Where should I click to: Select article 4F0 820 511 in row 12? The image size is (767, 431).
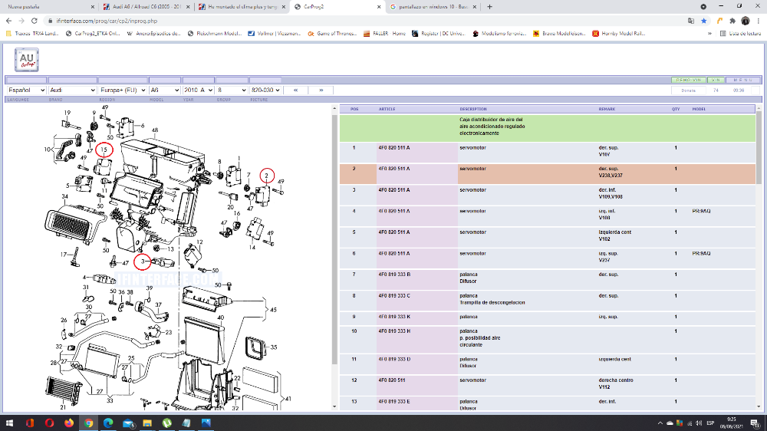coord(391,380)
